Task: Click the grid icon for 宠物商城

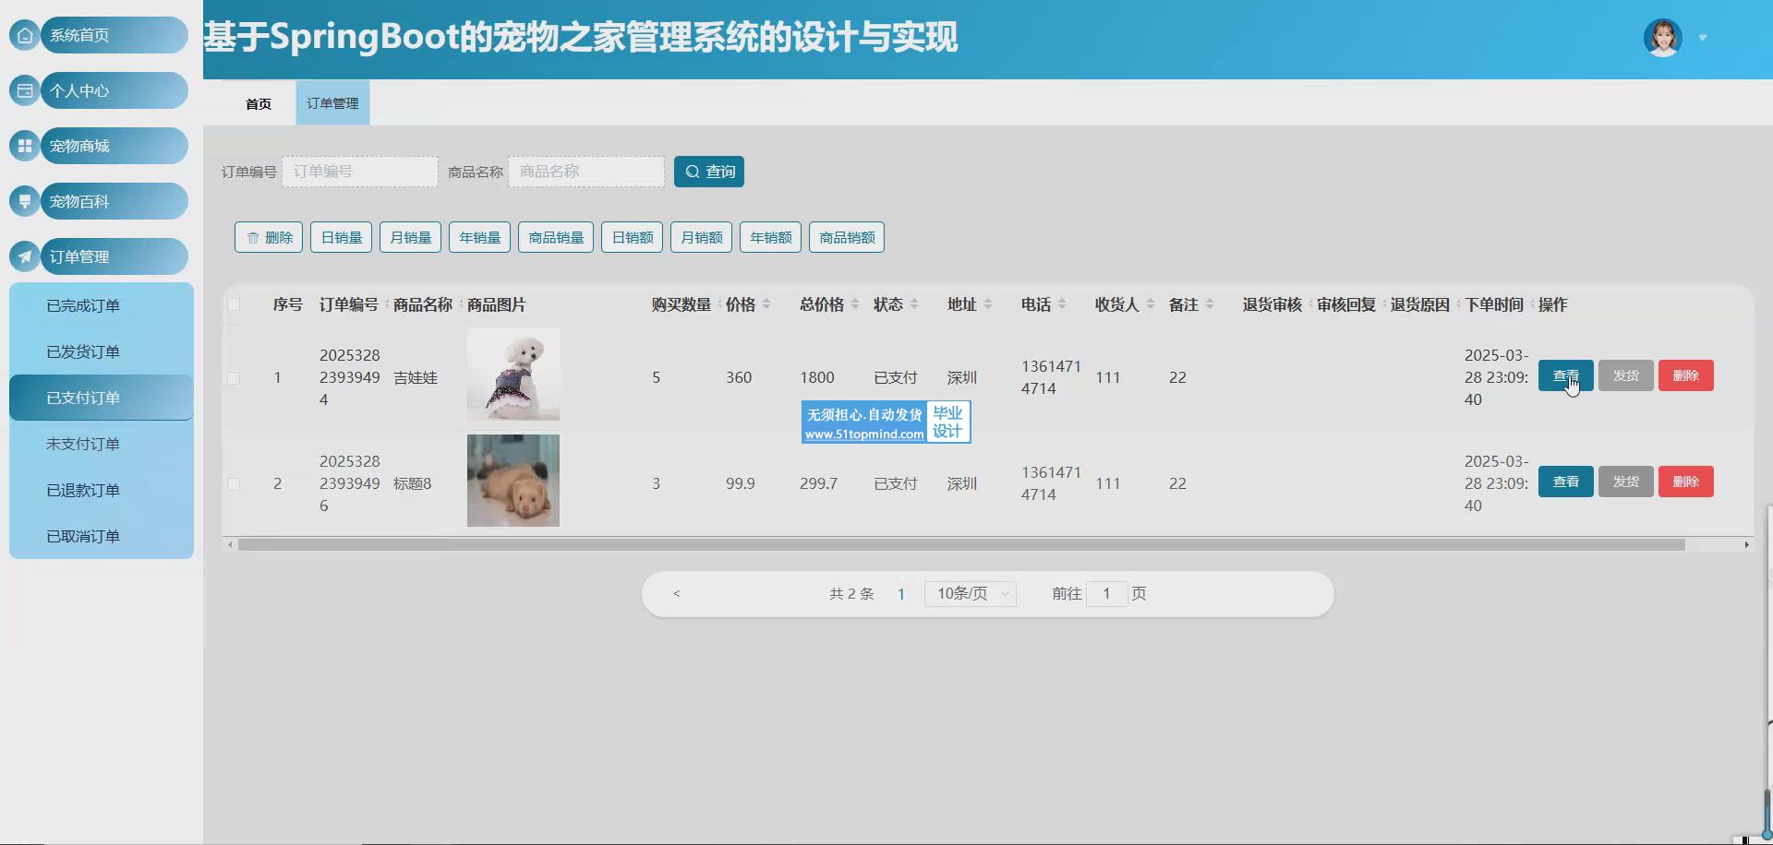Action: tap(25, 146)
